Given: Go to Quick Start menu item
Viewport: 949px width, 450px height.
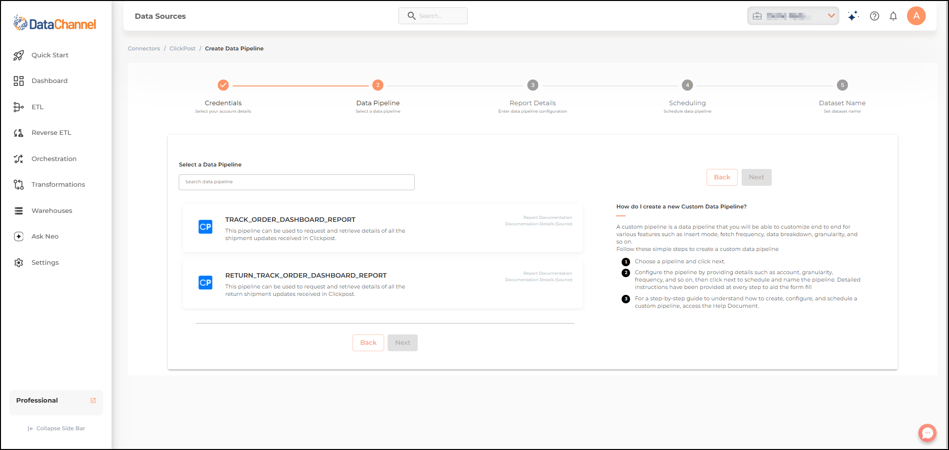Looking at the screenshot, I should point(50,55).
